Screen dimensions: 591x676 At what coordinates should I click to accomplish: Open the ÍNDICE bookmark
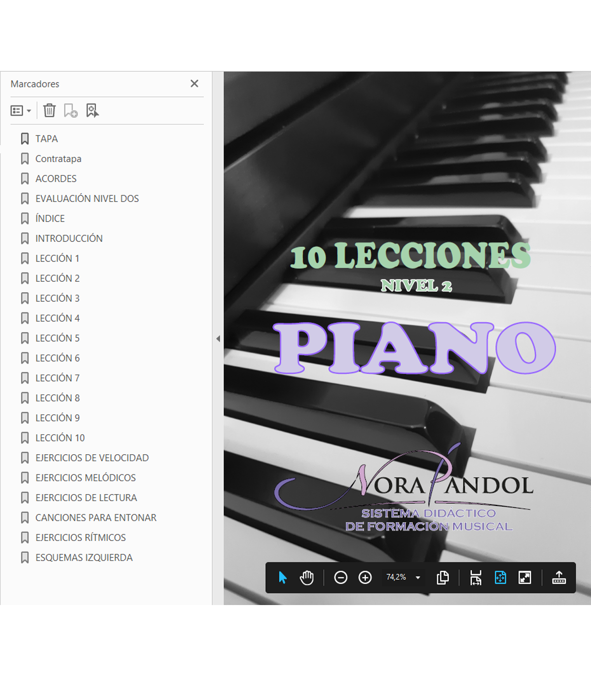point(50,218)
